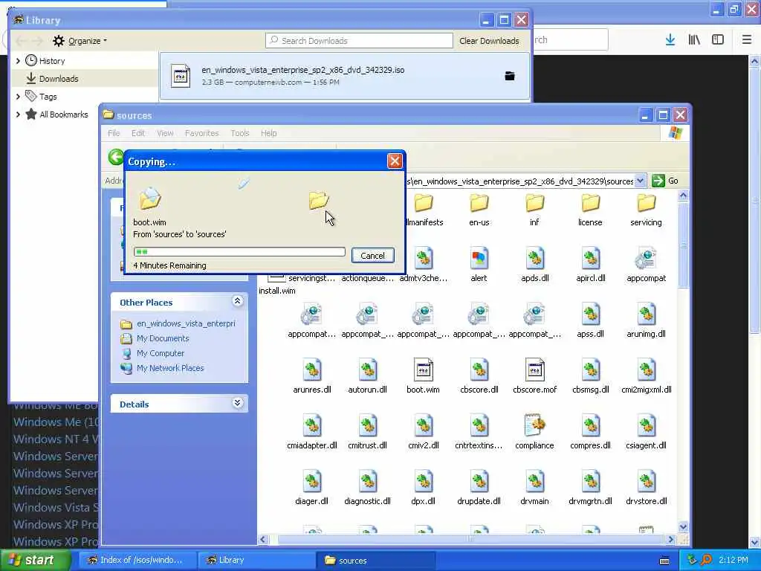Viewport: 761px width, 571px height.
Task: Open the File menu in sources window
Action: [114, 133]
